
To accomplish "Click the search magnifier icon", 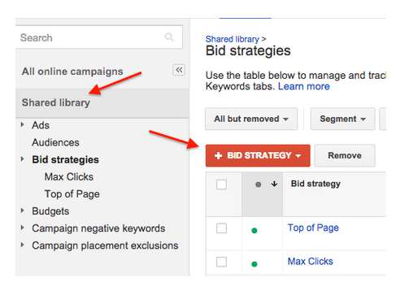I will (x=169, y=37).
